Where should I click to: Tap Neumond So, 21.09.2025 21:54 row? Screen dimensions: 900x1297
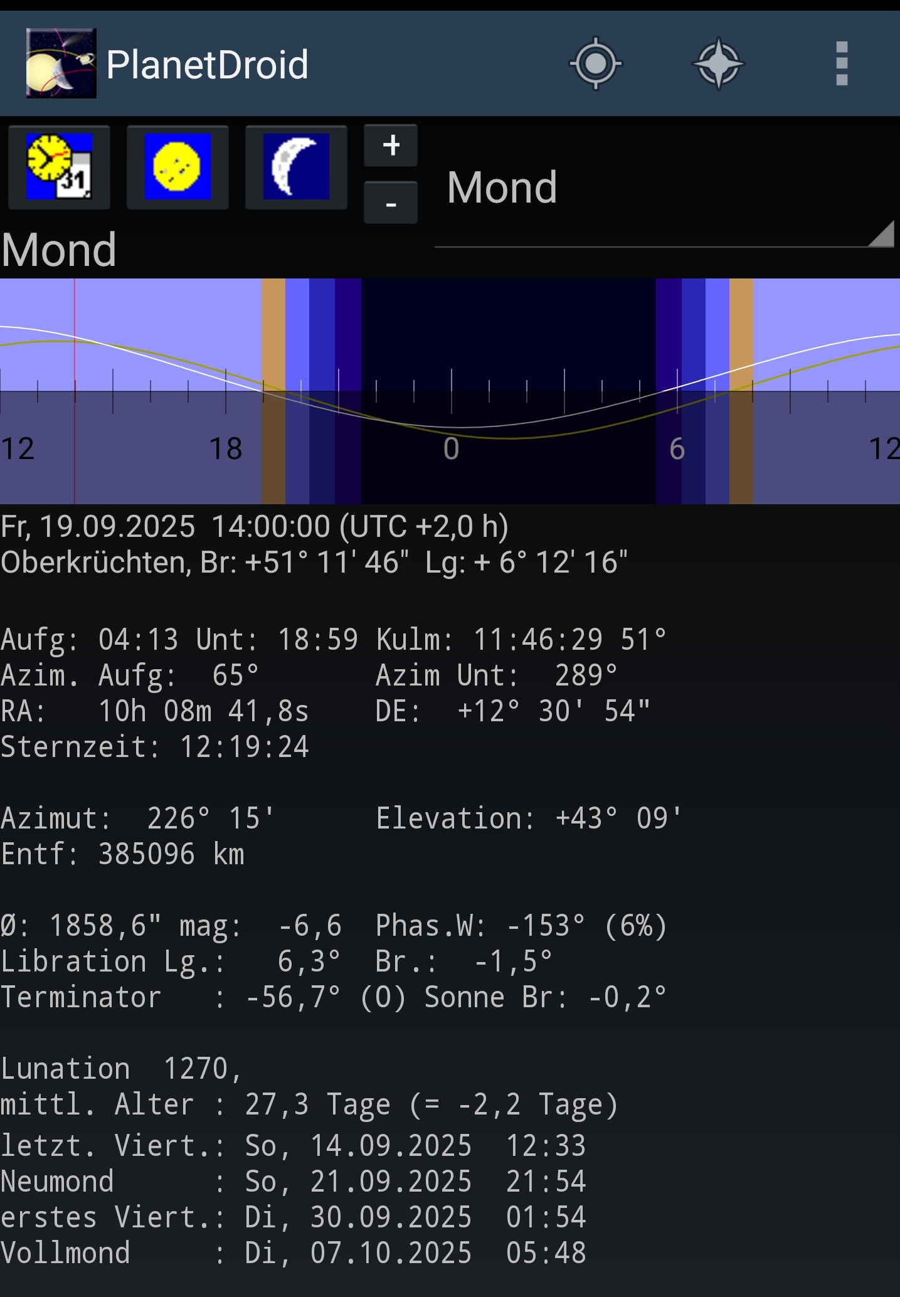[x=294, y=1182]
